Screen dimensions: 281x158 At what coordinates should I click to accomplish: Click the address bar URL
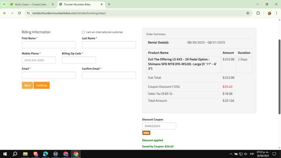[x=69, y=13]
